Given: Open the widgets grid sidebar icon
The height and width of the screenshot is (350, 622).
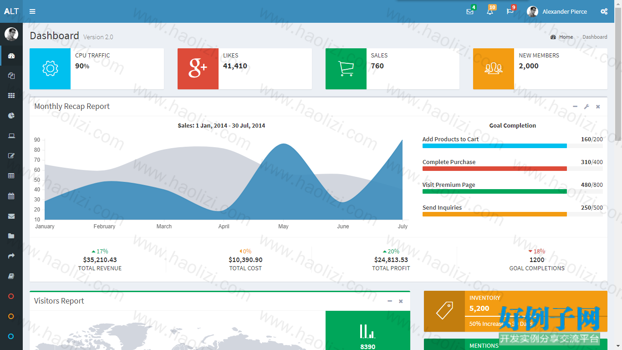Looking at the screenshot, I should [x=11, y=96].
